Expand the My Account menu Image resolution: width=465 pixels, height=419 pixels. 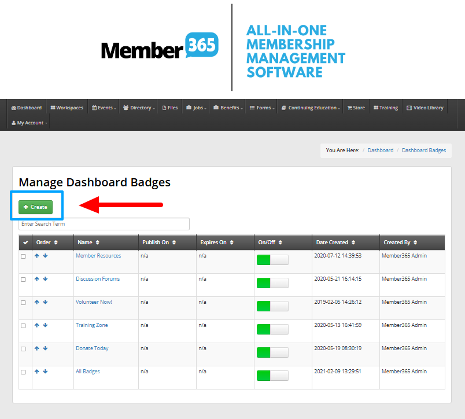(x=29, y=123)
